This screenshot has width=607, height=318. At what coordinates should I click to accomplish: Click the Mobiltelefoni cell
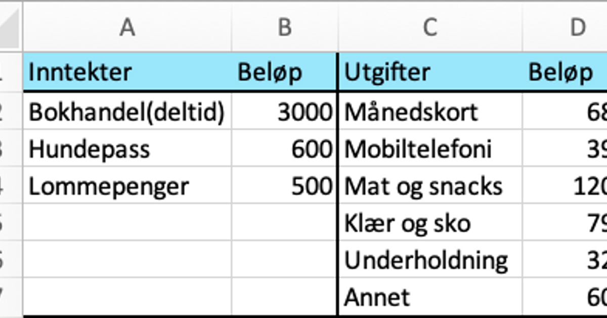[429, 149]
